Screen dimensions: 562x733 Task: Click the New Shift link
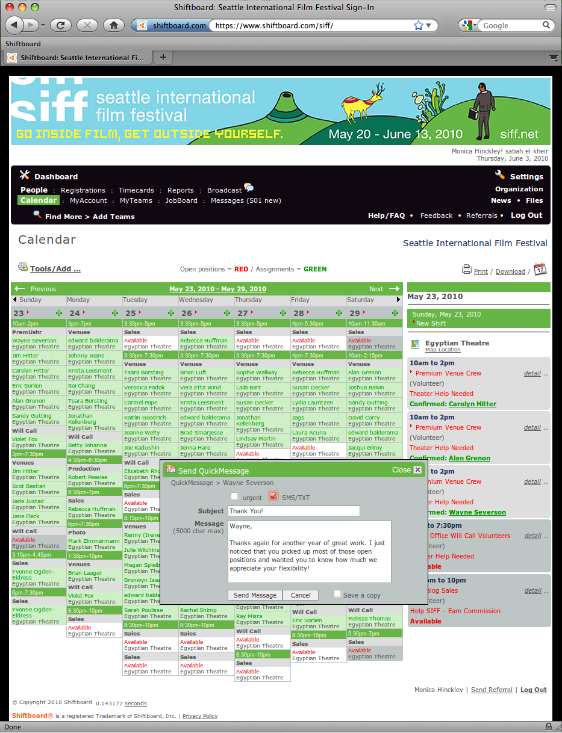point(431,323)
